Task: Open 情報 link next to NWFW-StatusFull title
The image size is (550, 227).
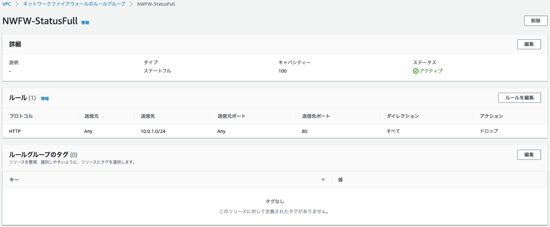Action: (x=85, y=22)
